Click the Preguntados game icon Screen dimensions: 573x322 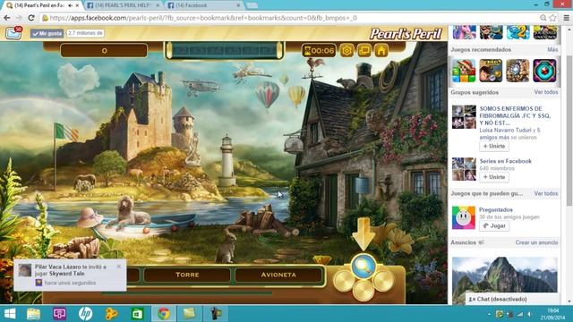(x=464, y=217)
